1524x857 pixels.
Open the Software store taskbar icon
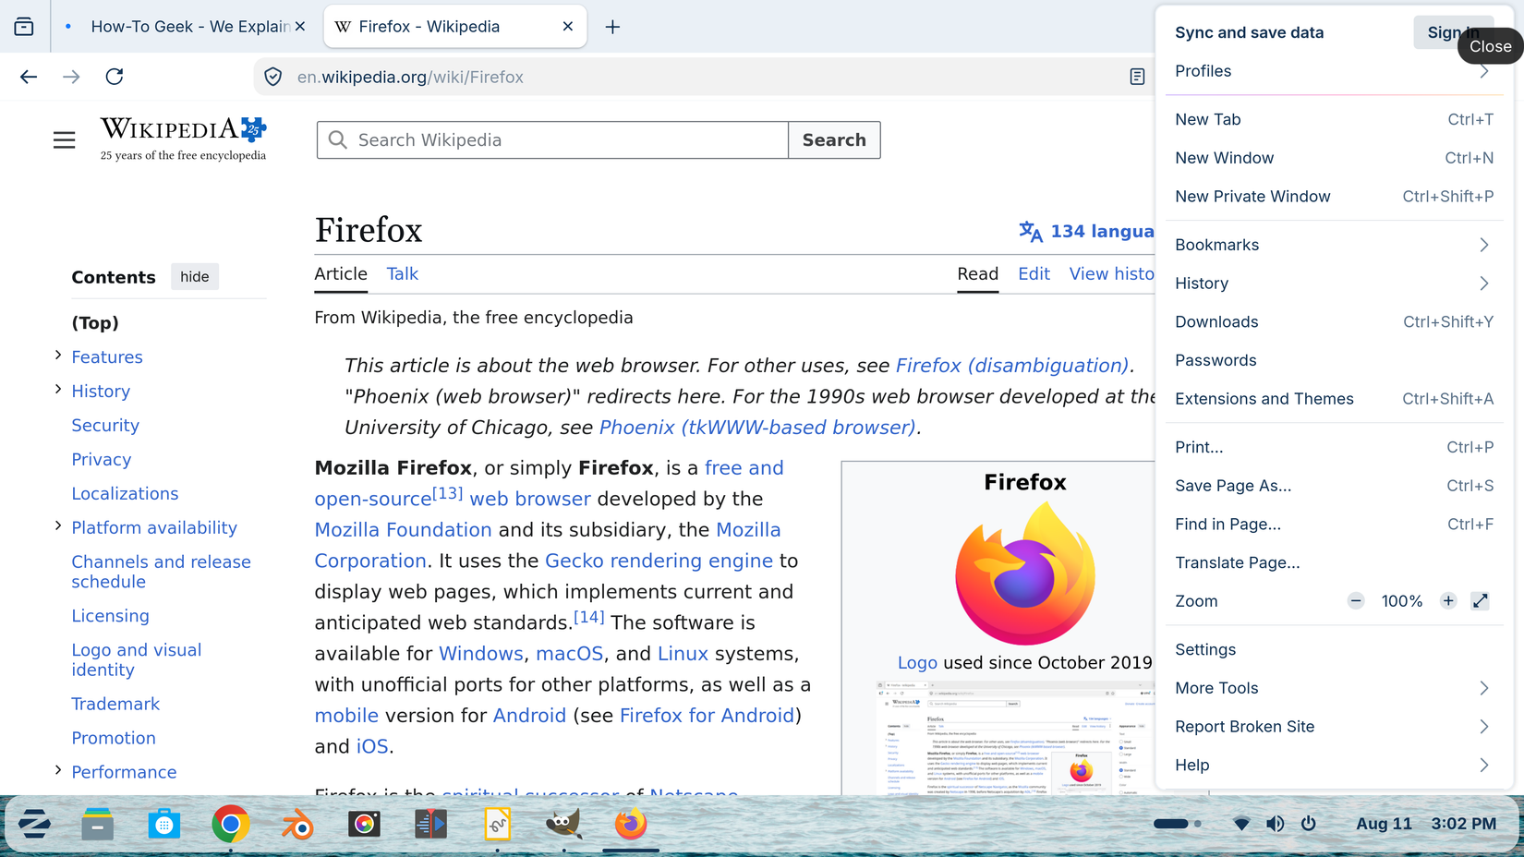[x=163, y=824]
